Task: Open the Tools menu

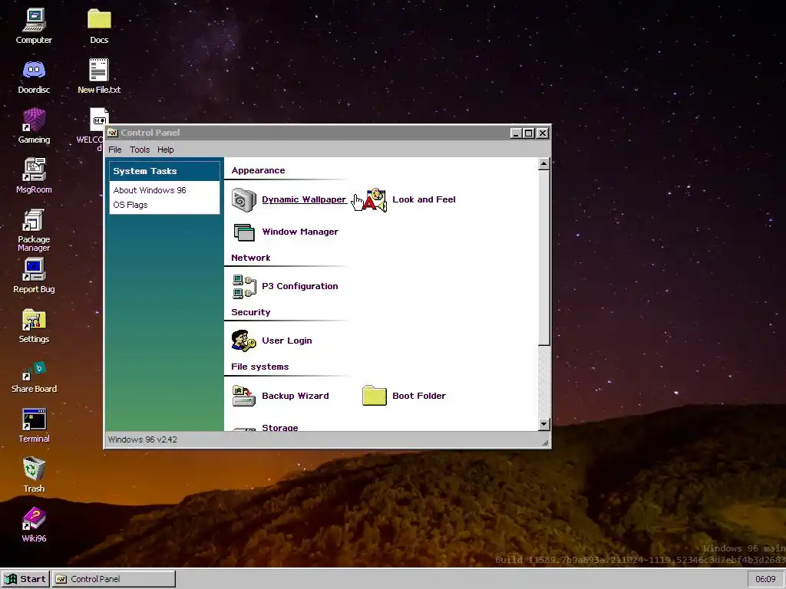Action: click(x=140, y=150)
